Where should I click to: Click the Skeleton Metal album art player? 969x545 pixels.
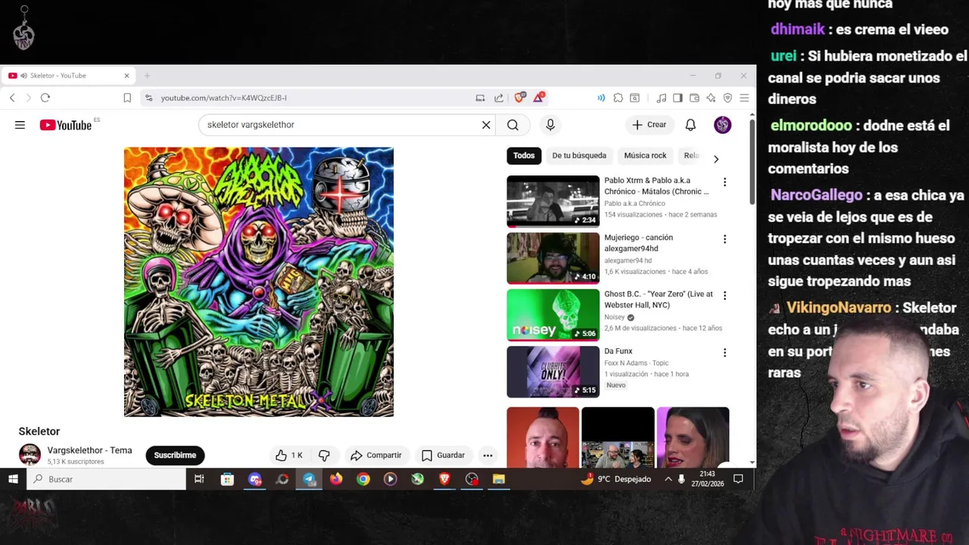tap(259, 282)
